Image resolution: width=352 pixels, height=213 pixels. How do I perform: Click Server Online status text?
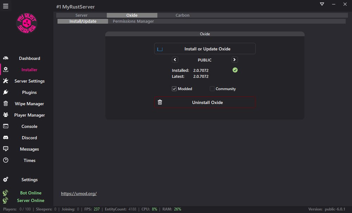(31, 200)
